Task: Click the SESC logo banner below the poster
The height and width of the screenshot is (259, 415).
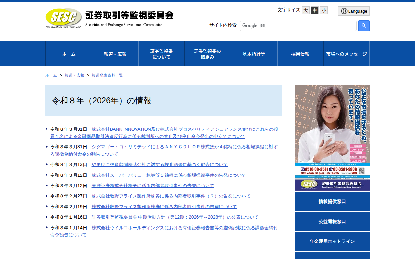Action: 332,185
